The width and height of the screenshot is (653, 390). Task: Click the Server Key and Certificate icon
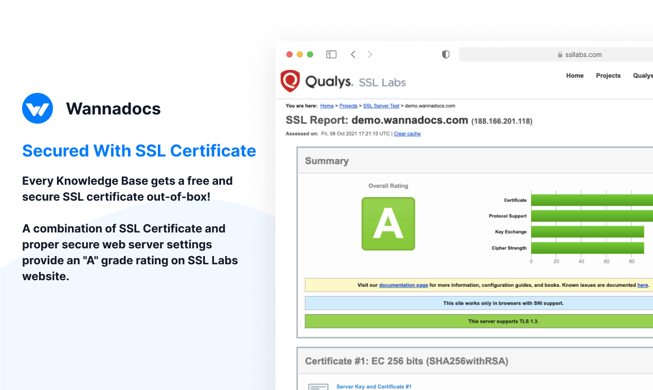point(318,386)
